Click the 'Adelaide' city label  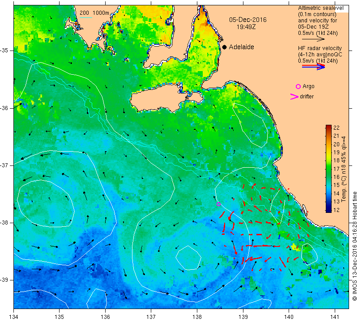click(241, 47)
